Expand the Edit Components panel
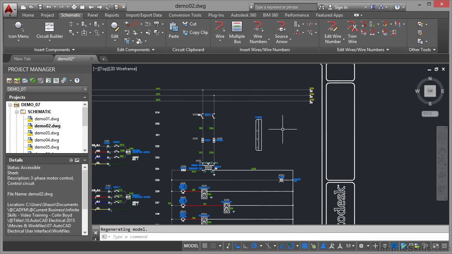The height and width of the screenshot is (254, 452). coord(136,50)
